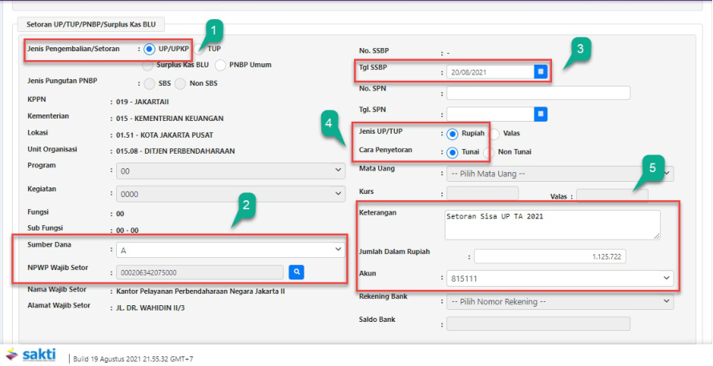This screenshot has height=366, width=713.
Task: Open the Tgl. SPN calendar picker icon
Action: [541, 114]
